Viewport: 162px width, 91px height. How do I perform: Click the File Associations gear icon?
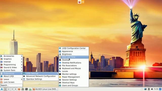(x=60, y=65)
